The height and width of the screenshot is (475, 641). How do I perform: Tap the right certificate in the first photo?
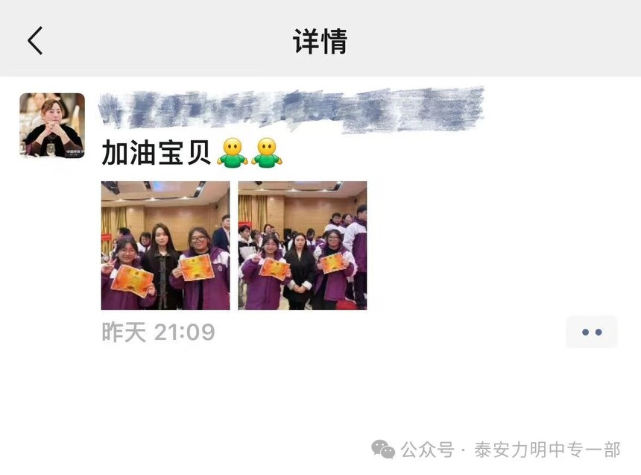[x=197, y=268]
